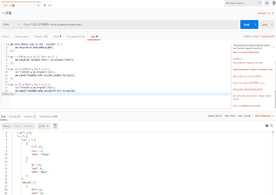Click the "catList" key in response JSON
Image resolution: width=276 pixels, height=195 pixels.
[x=27, y=183]
